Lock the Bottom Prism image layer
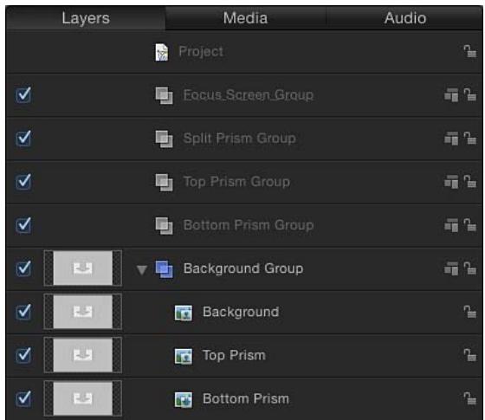This screenshot has height=420, width=485. [469, 398]
